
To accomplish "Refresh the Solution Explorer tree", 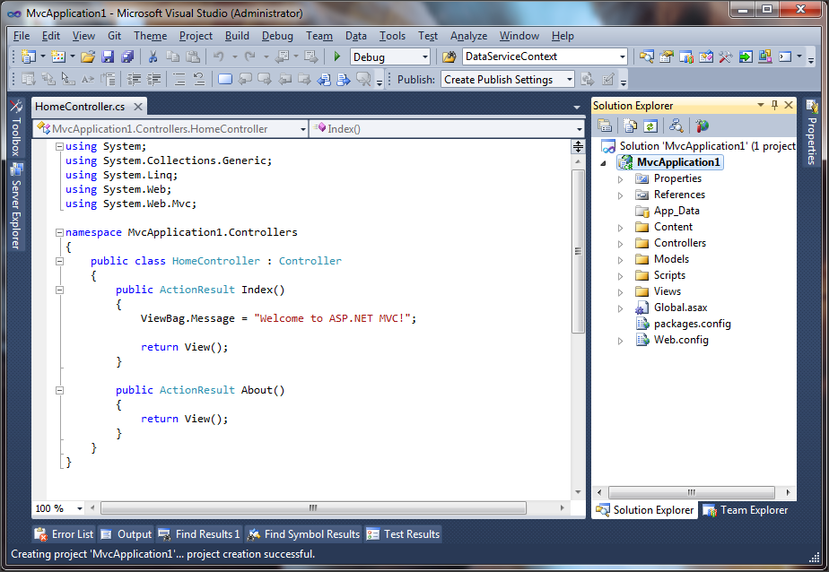I will point(650,126).
